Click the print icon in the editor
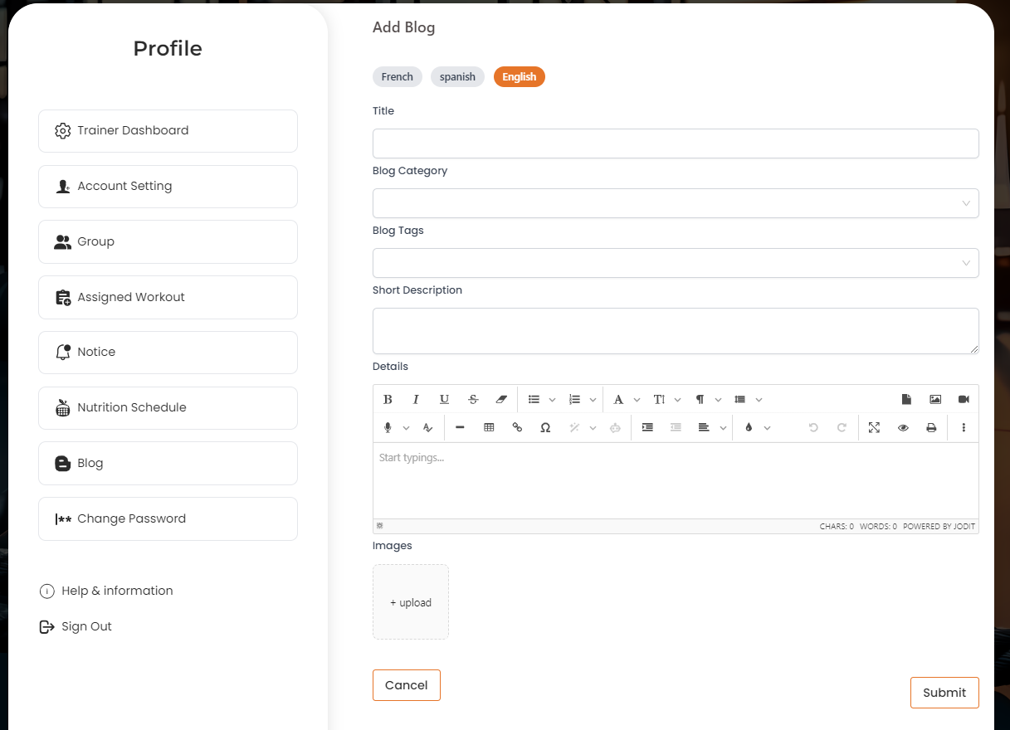Screen dimensions: 1010x730 (x=931, y=427)
